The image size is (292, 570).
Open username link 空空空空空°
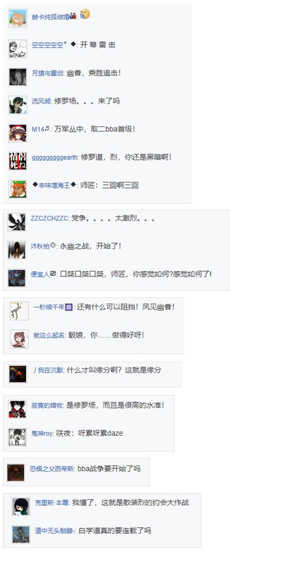[x=49, y=45]
